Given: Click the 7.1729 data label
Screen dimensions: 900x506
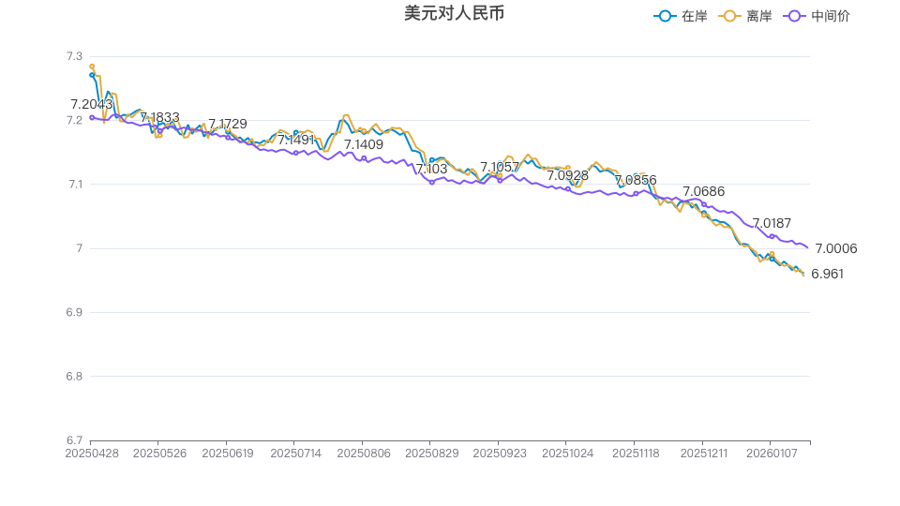Looking at the screenshot, I should point(228,124).
